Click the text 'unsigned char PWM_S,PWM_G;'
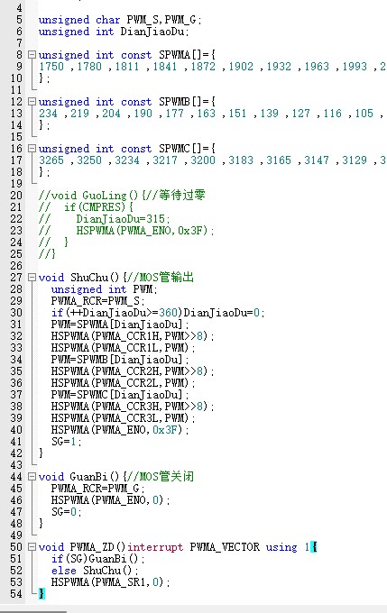This screenshot has height=613, width=387. (120, 20)
